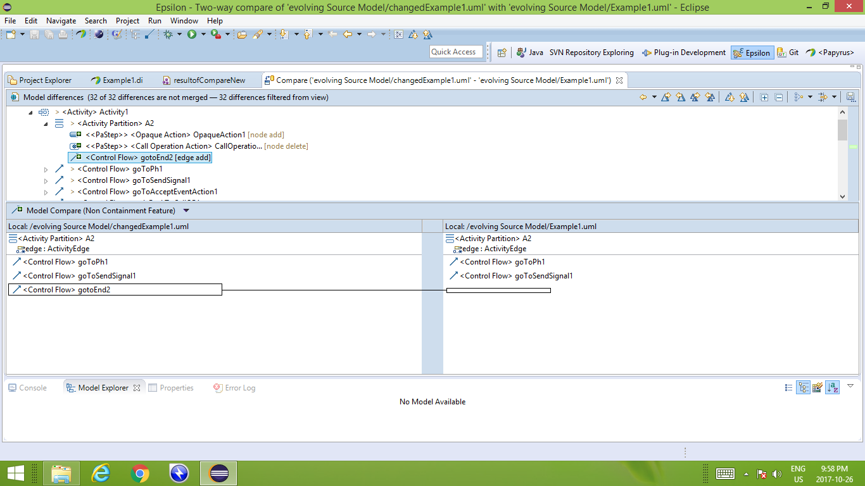
Task: Click the Open Perspective icon
Action: pyautogui.click(x=502, y=53)
